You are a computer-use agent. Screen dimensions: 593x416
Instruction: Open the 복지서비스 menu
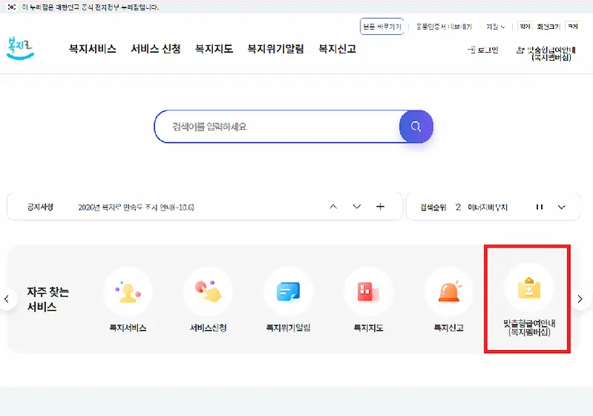[92, 49]
